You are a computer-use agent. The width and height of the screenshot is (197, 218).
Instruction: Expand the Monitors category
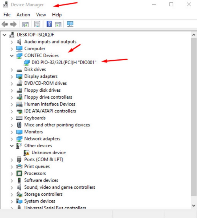pos(12,132)
